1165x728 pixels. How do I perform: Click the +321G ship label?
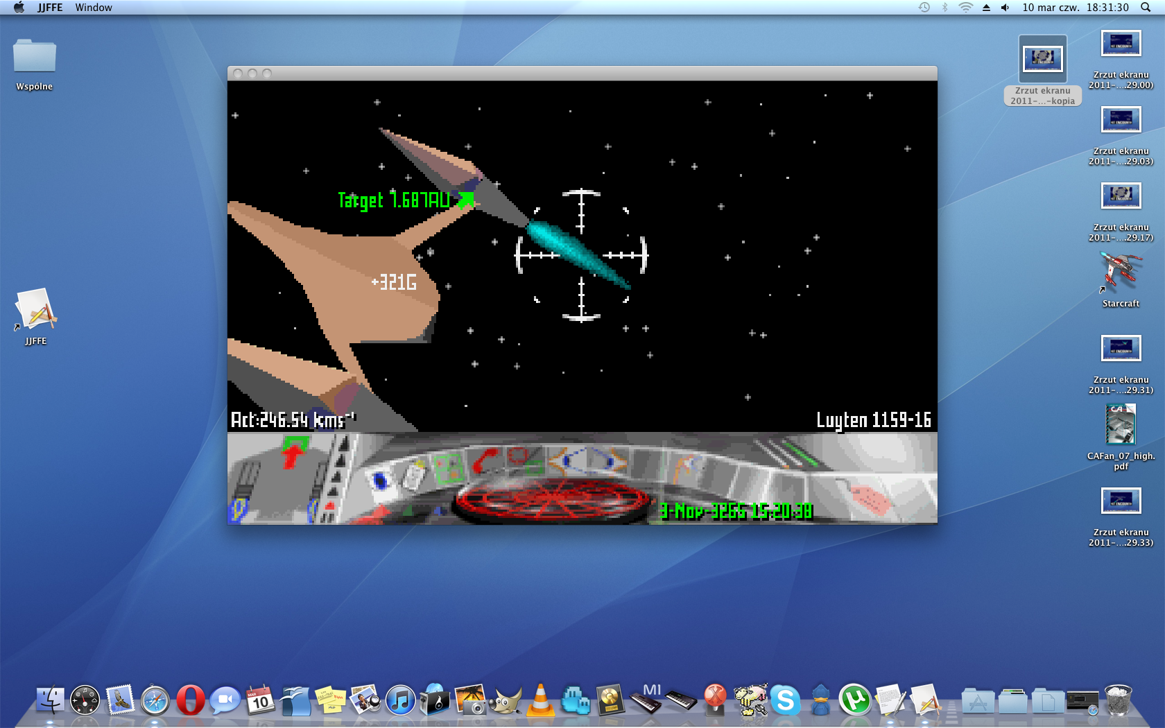(x=394, y=282)
